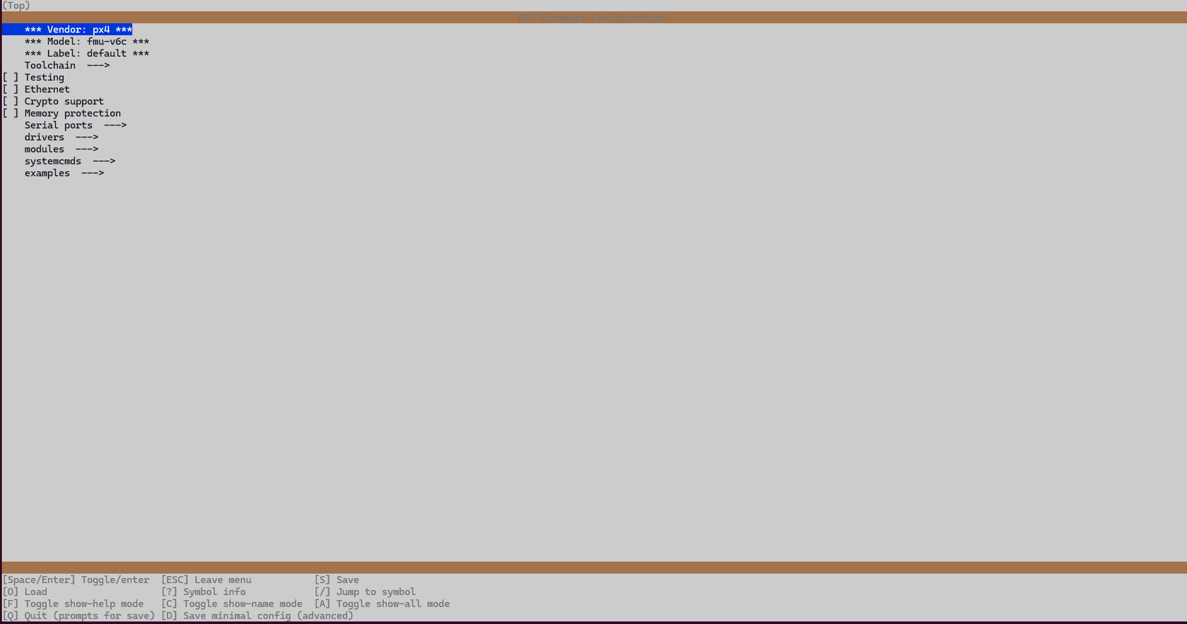Select the Model: fmu-v6c entry

point(86,42)
